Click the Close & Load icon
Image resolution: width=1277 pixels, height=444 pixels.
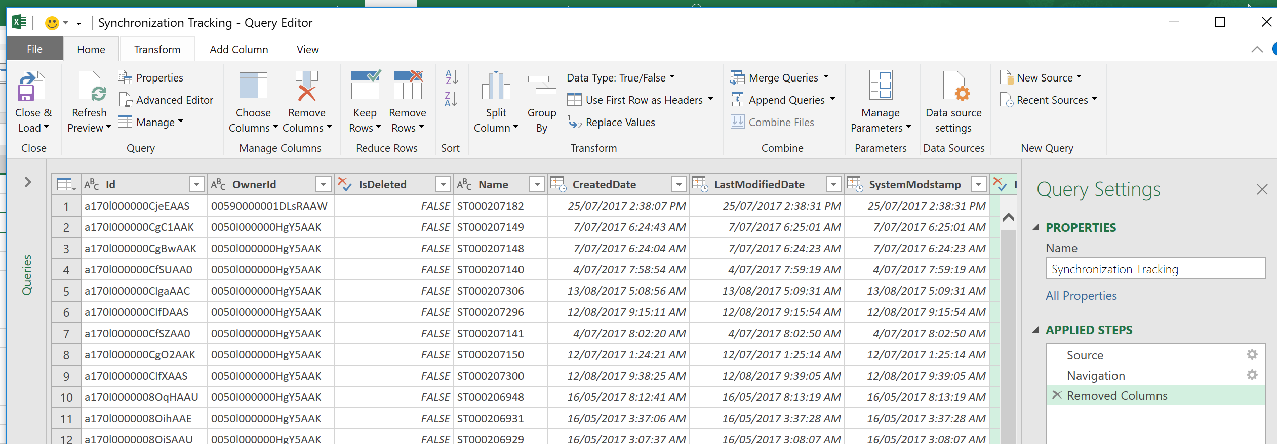[x=31, y=86]
